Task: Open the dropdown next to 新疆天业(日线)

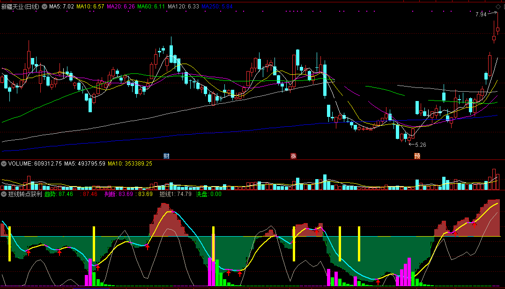Action: click(45, 7)
